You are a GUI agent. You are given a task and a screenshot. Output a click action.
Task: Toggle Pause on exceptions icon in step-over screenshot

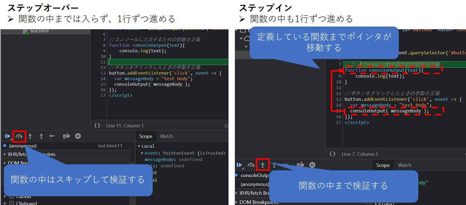(x=78, y=136)
